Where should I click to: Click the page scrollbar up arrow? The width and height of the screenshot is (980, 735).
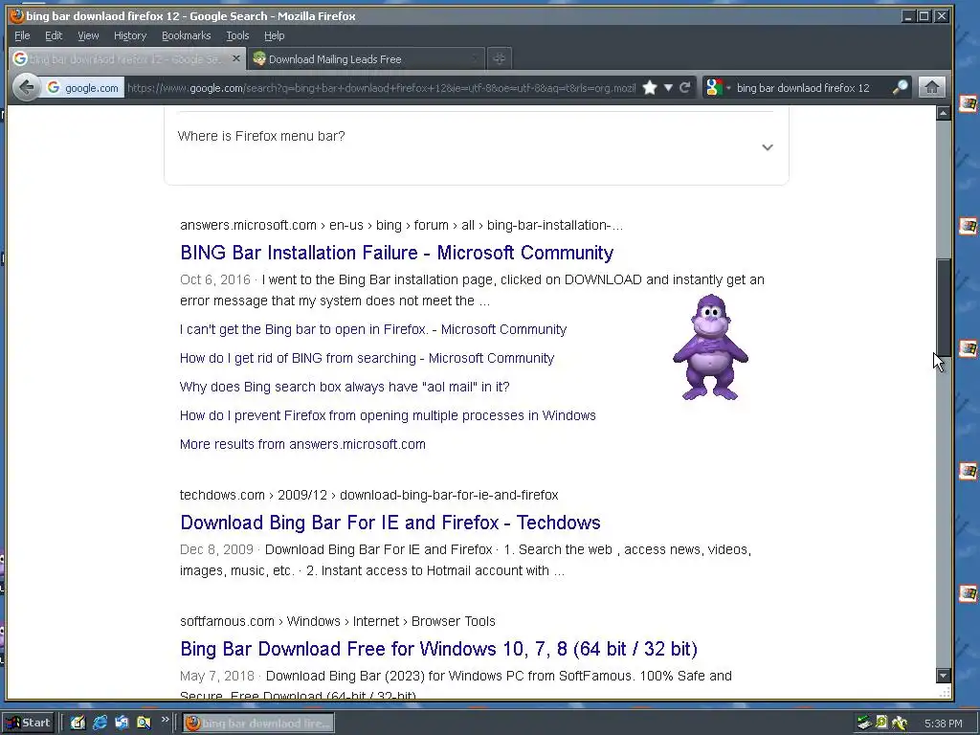click(943, 113)
